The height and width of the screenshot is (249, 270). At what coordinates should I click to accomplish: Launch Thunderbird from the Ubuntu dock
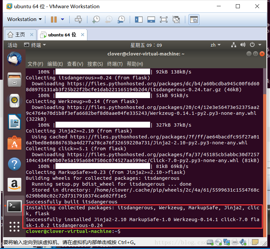tap(14, 59)
